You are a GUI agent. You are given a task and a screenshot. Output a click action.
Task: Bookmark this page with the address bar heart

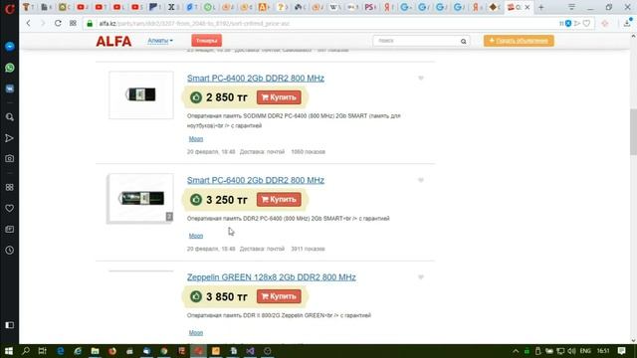[586, 24]
